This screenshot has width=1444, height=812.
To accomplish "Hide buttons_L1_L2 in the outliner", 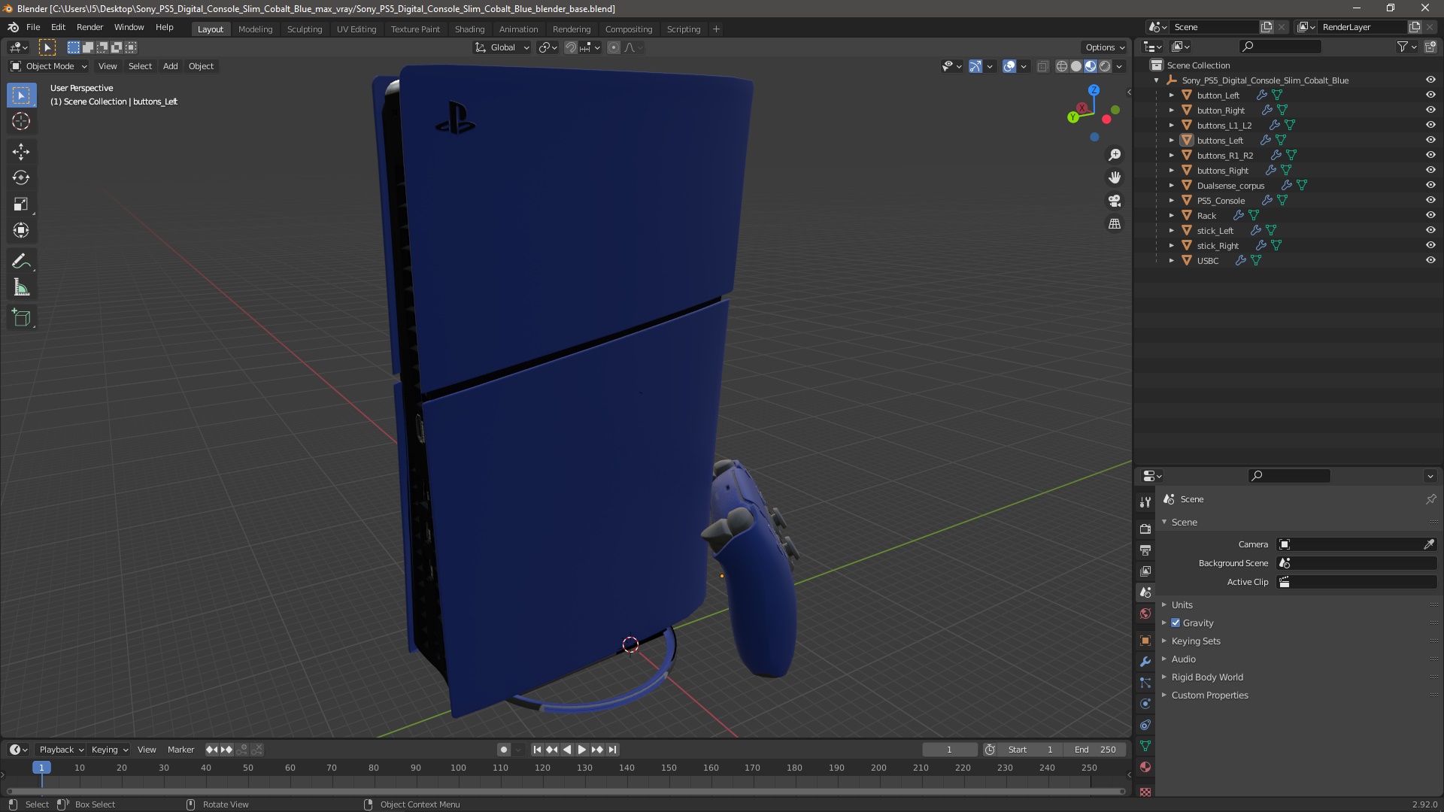I will 1430,125.
